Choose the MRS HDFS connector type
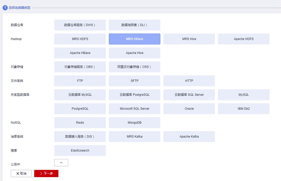This screenshot has height=181, width=281. pos(80,39)
